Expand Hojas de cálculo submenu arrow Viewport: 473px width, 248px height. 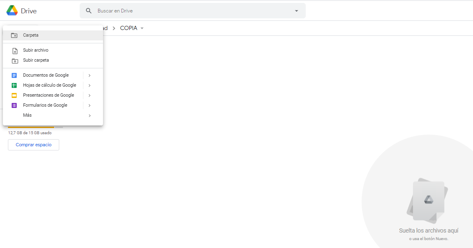pos(89,85)
